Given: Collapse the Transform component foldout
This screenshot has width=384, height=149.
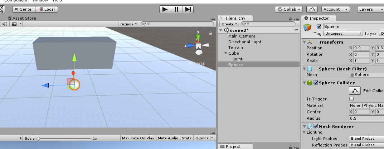Looking at the screenshot, I should point(304,42).
